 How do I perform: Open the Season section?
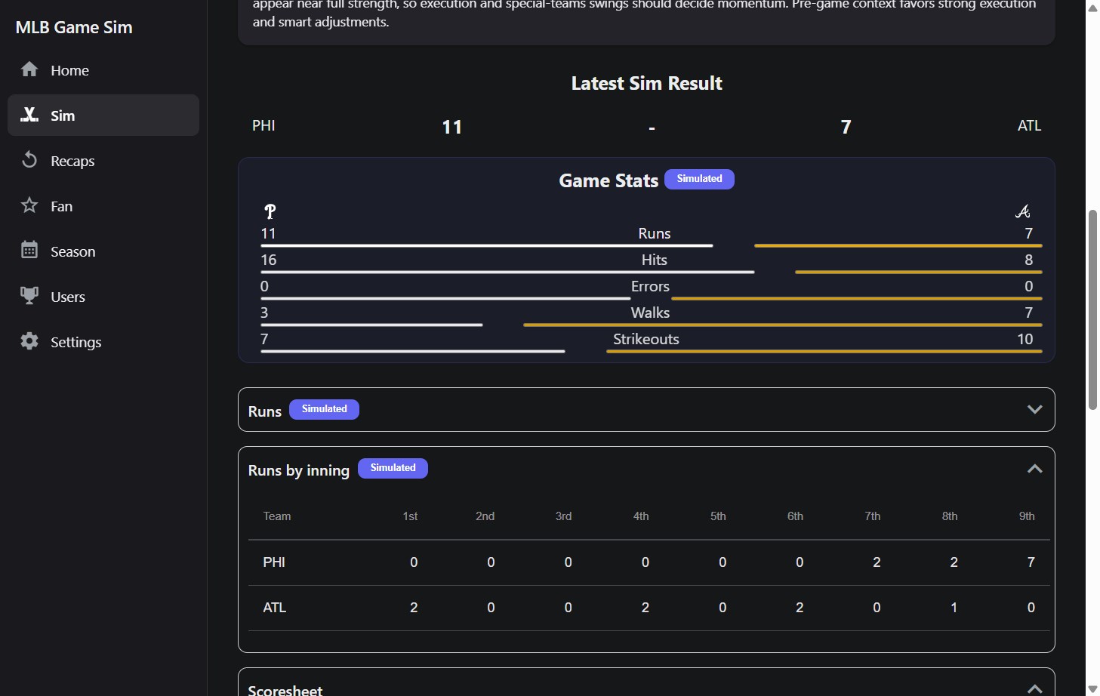click(103, 251)
